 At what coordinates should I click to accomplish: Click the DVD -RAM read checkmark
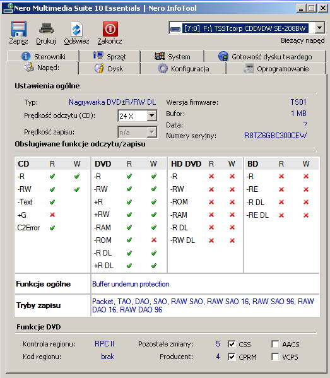pyautogui.click(x=129, y=227)
